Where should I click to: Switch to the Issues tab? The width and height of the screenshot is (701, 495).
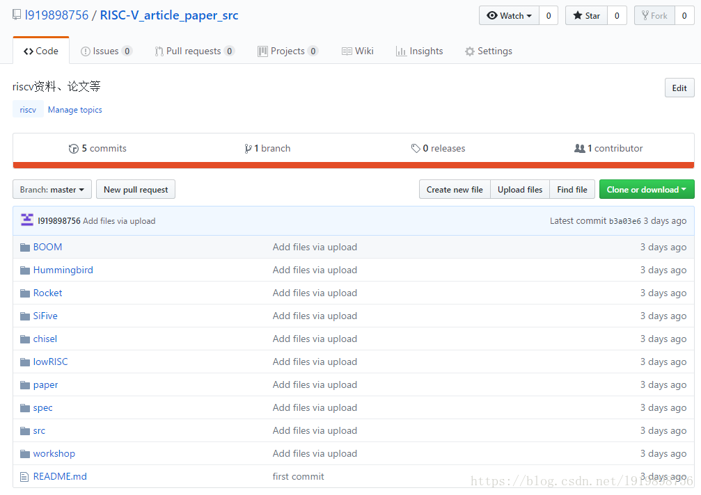(106, 51)
